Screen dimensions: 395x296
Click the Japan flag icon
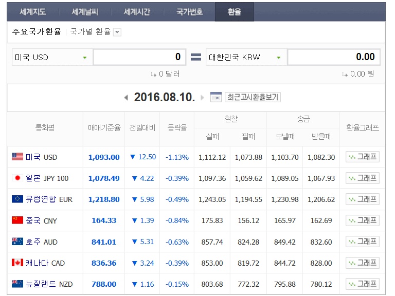point(17,178)
